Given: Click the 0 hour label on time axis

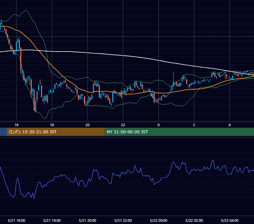Looking at the screenshot, I should pos(159,125).
